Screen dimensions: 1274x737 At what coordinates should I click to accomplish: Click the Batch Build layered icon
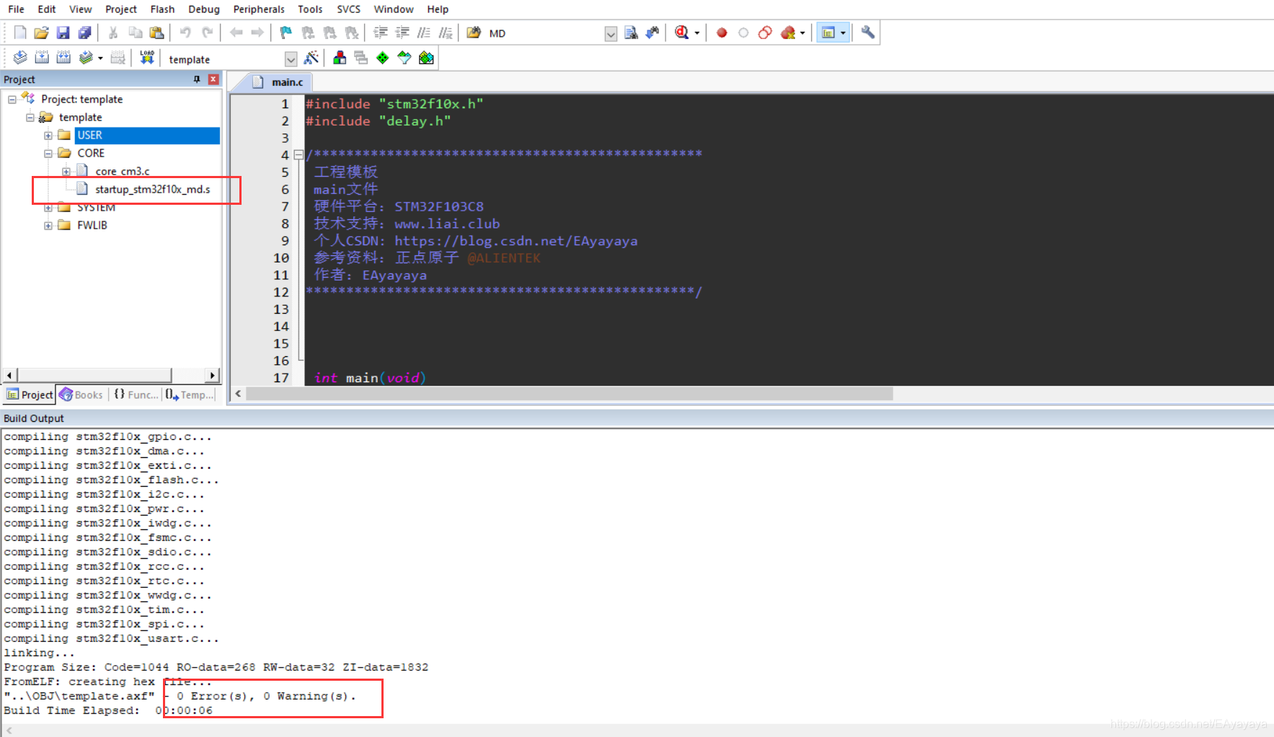(x=86, y=58)
